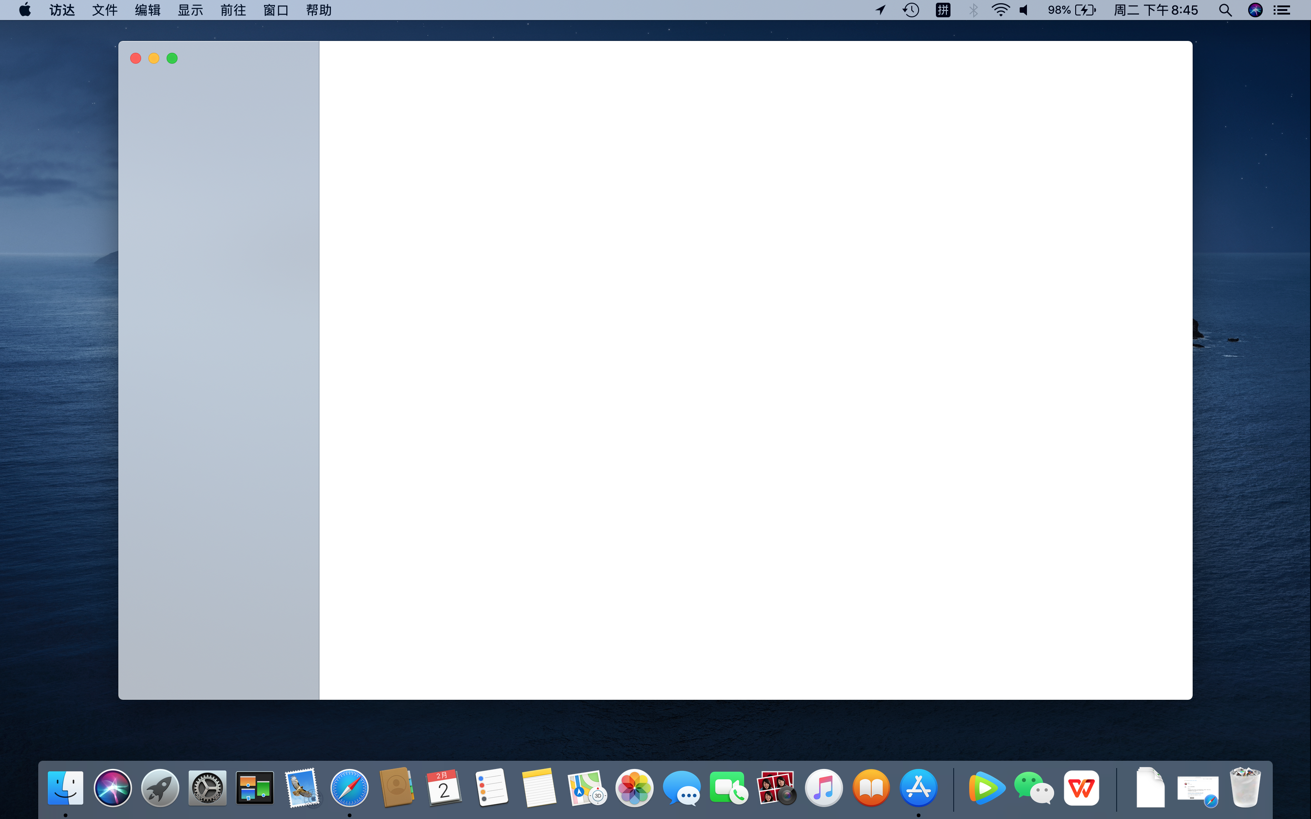The height and width of the screenshot is (819, 1311).
Task: Open the battery 98% status menu
Action: click(1072, 10)
